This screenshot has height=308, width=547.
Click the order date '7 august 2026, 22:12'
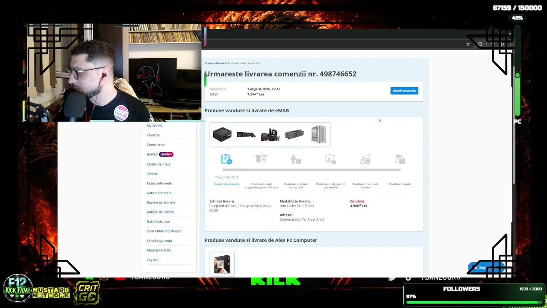264,89
